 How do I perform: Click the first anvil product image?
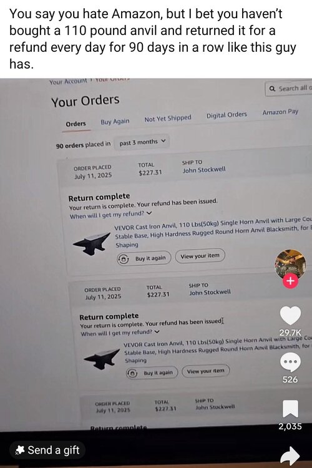point(92,243)
